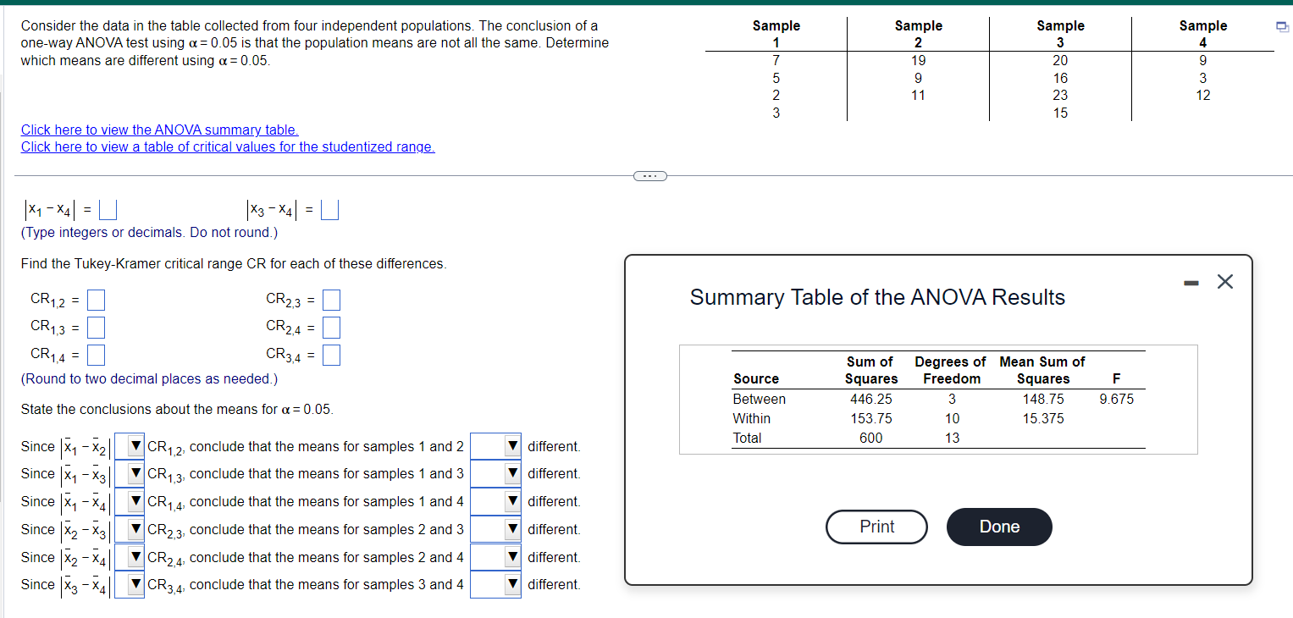Open conclusion dropdown for samples 2 and 3
Screen dimensions: 1293x618
tap(496, 530)
